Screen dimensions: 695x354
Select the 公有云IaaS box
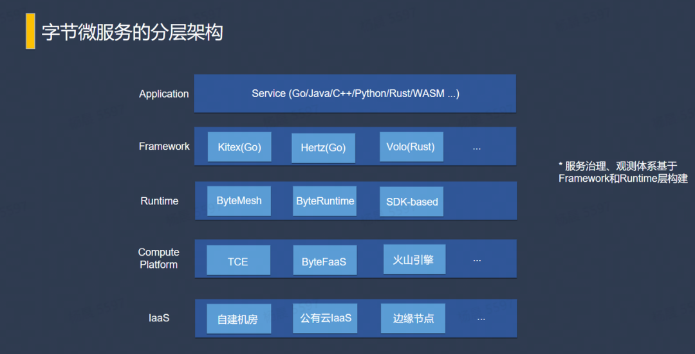click(x=325, y=318)
